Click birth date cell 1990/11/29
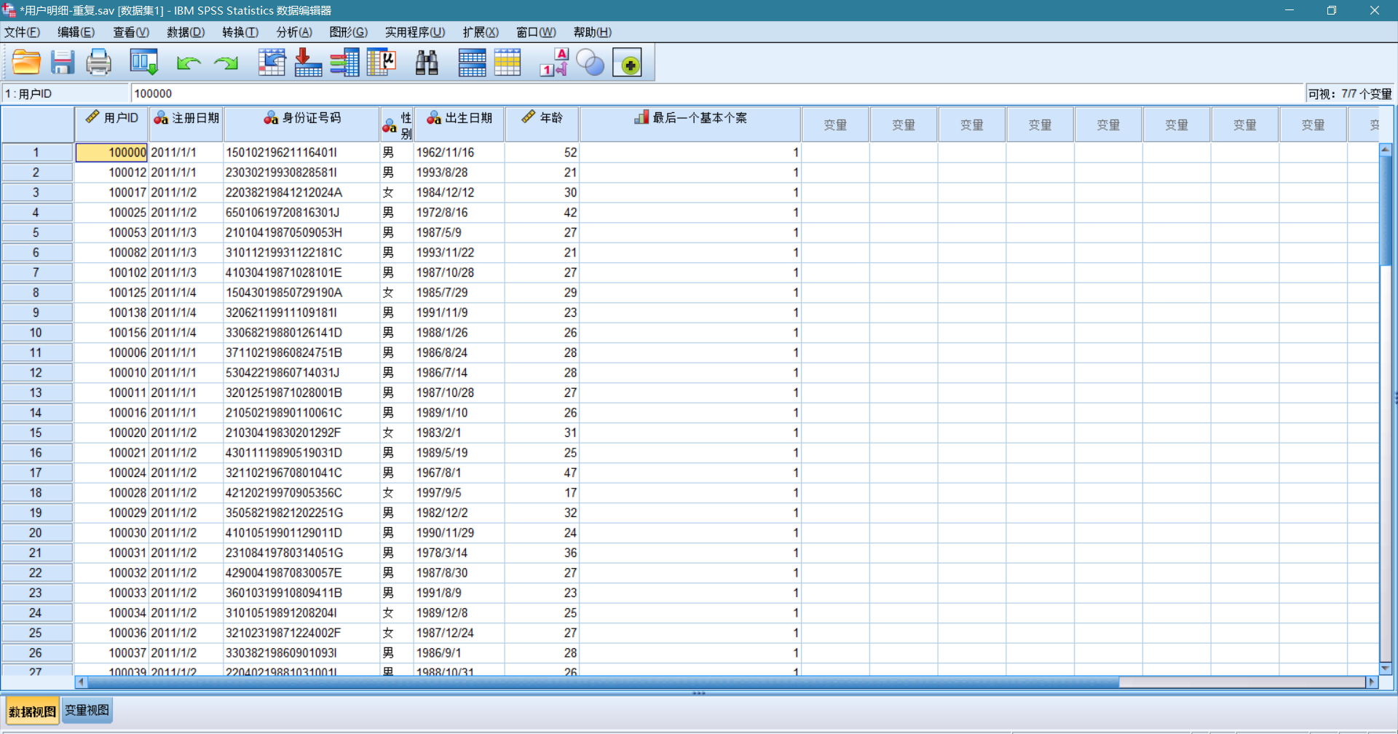The width and height of the screenshot is (1398, 734). pos(459,532)
